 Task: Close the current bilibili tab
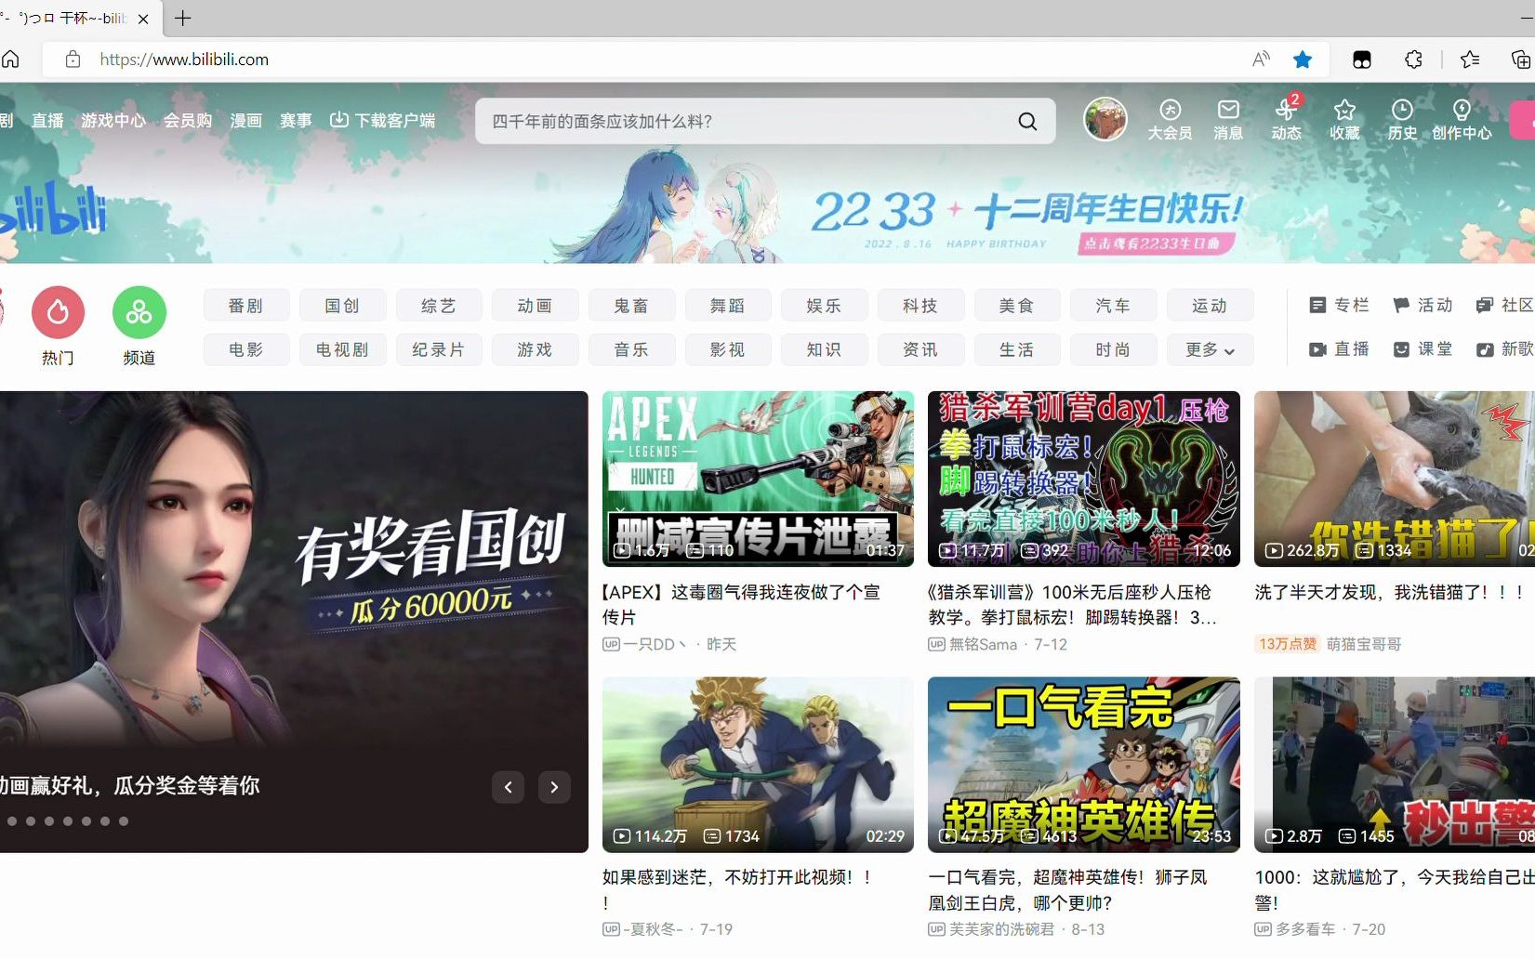143,19
